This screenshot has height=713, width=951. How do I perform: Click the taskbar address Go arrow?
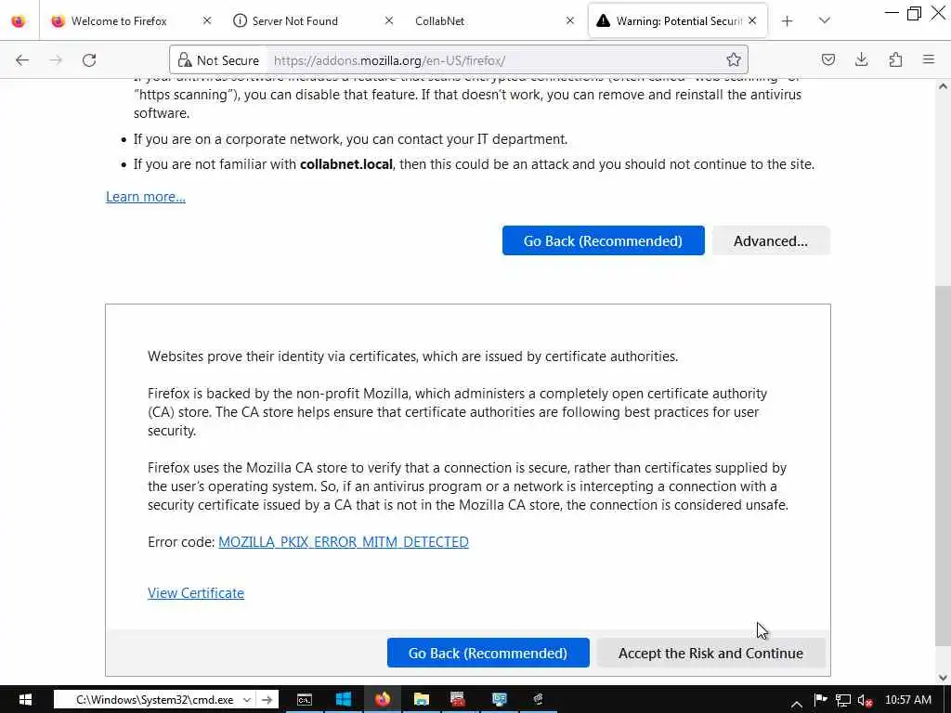pos(267,700)
